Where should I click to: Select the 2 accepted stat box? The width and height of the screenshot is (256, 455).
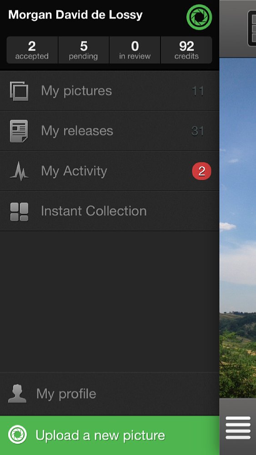[x=32, y=50]
